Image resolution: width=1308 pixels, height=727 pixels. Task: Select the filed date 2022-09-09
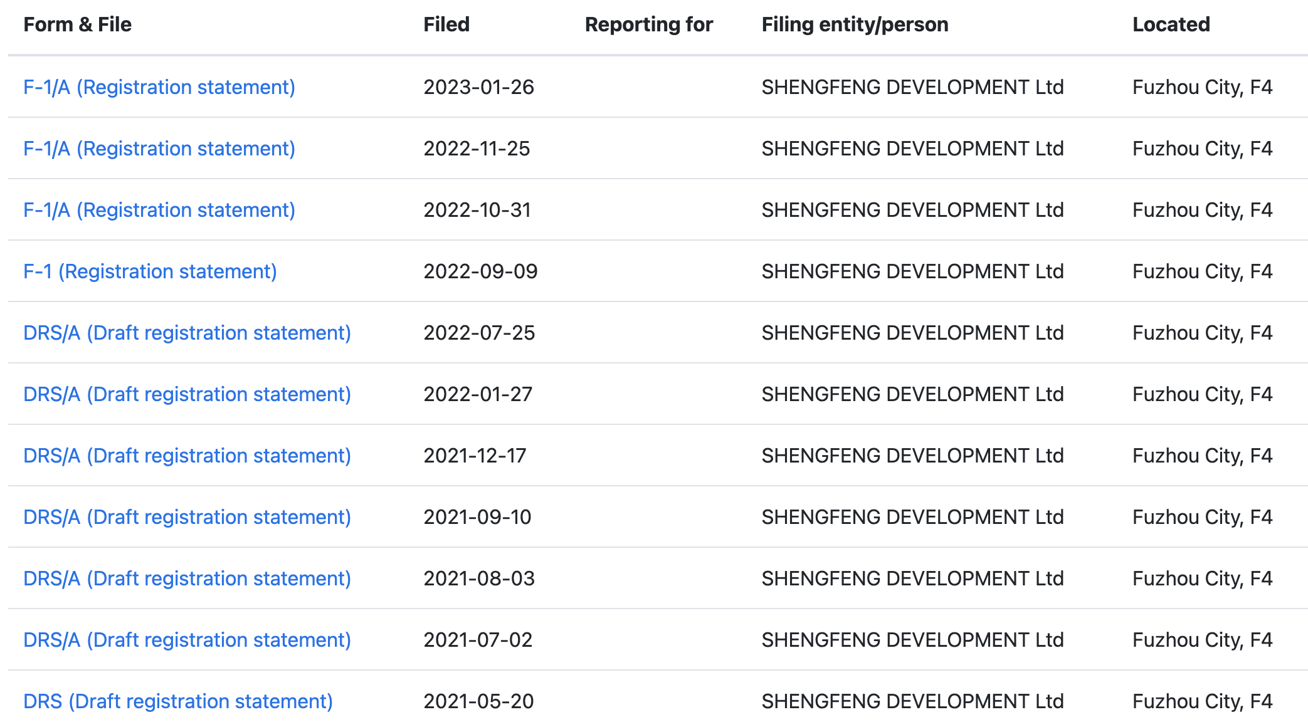point(480,271)
